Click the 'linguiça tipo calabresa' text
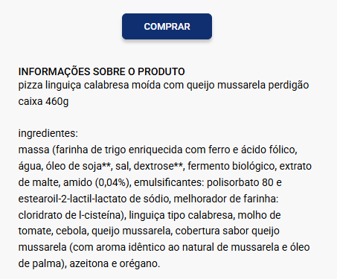The width and height of the screenshot is (337, 279). 181,215
